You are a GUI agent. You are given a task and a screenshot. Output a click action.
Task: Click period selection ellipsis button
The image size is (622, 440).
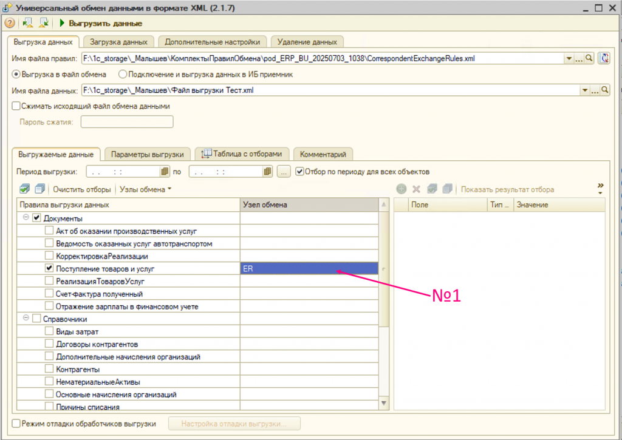(x=283, y=172)
